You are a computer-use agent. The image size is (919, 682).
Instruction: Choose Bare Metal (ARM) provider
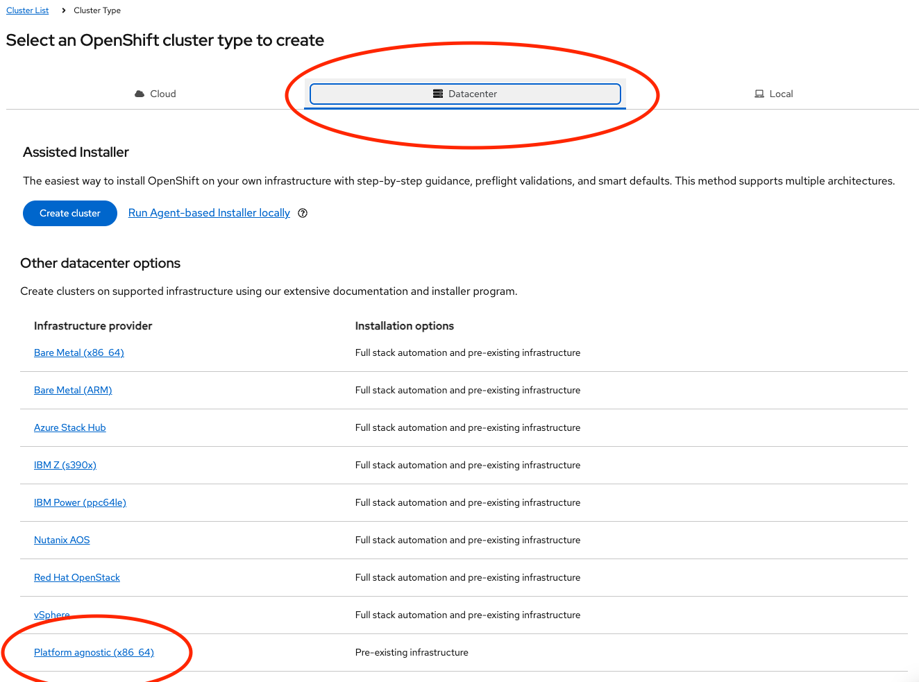click(x=73, y=390)
